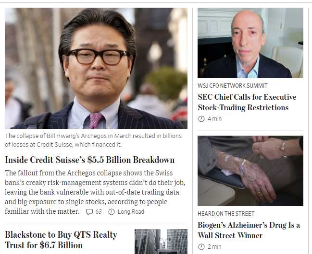Click the IV hand patient photo thumbnail

pyautogui.click(x=250, y=171)
